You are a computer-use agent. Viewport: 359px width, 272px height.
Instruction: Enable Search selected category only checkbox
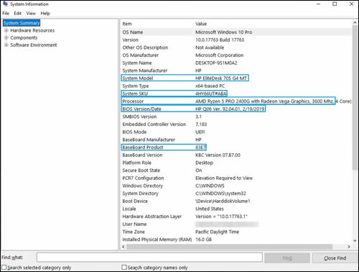point(4,267)
